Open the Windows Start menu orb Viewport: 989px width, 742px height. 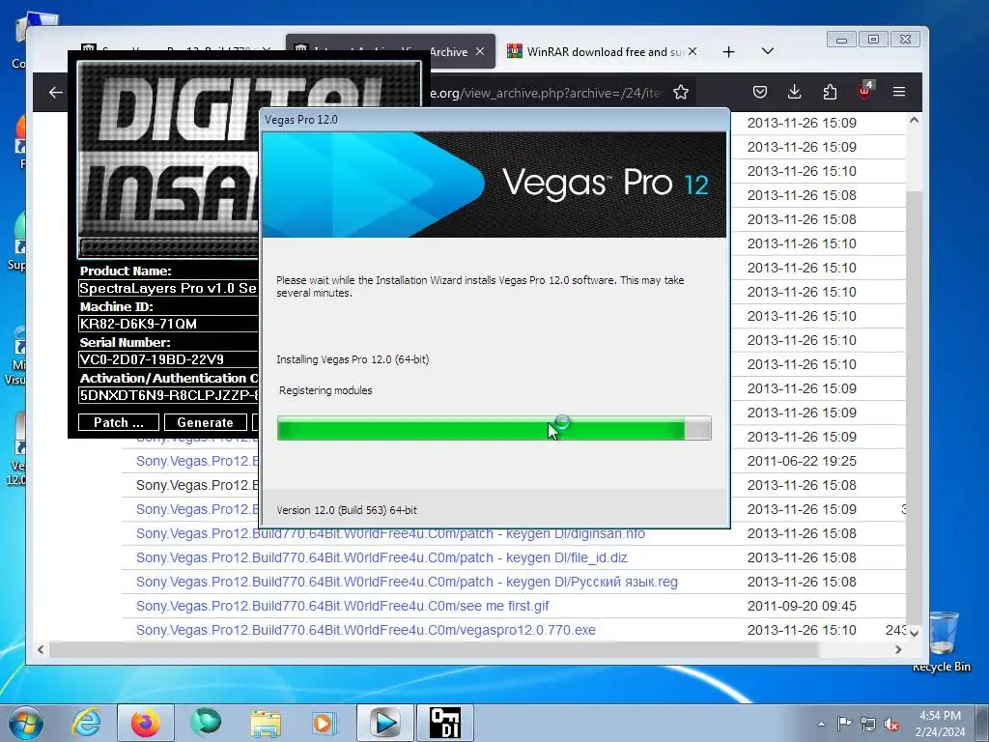tap(26, 723)
